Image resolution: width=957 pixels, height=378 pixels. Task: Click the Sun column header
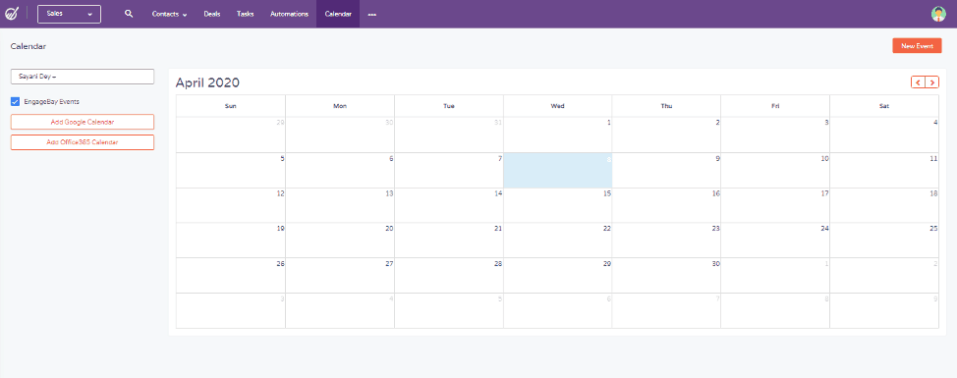tap(231, 106)
